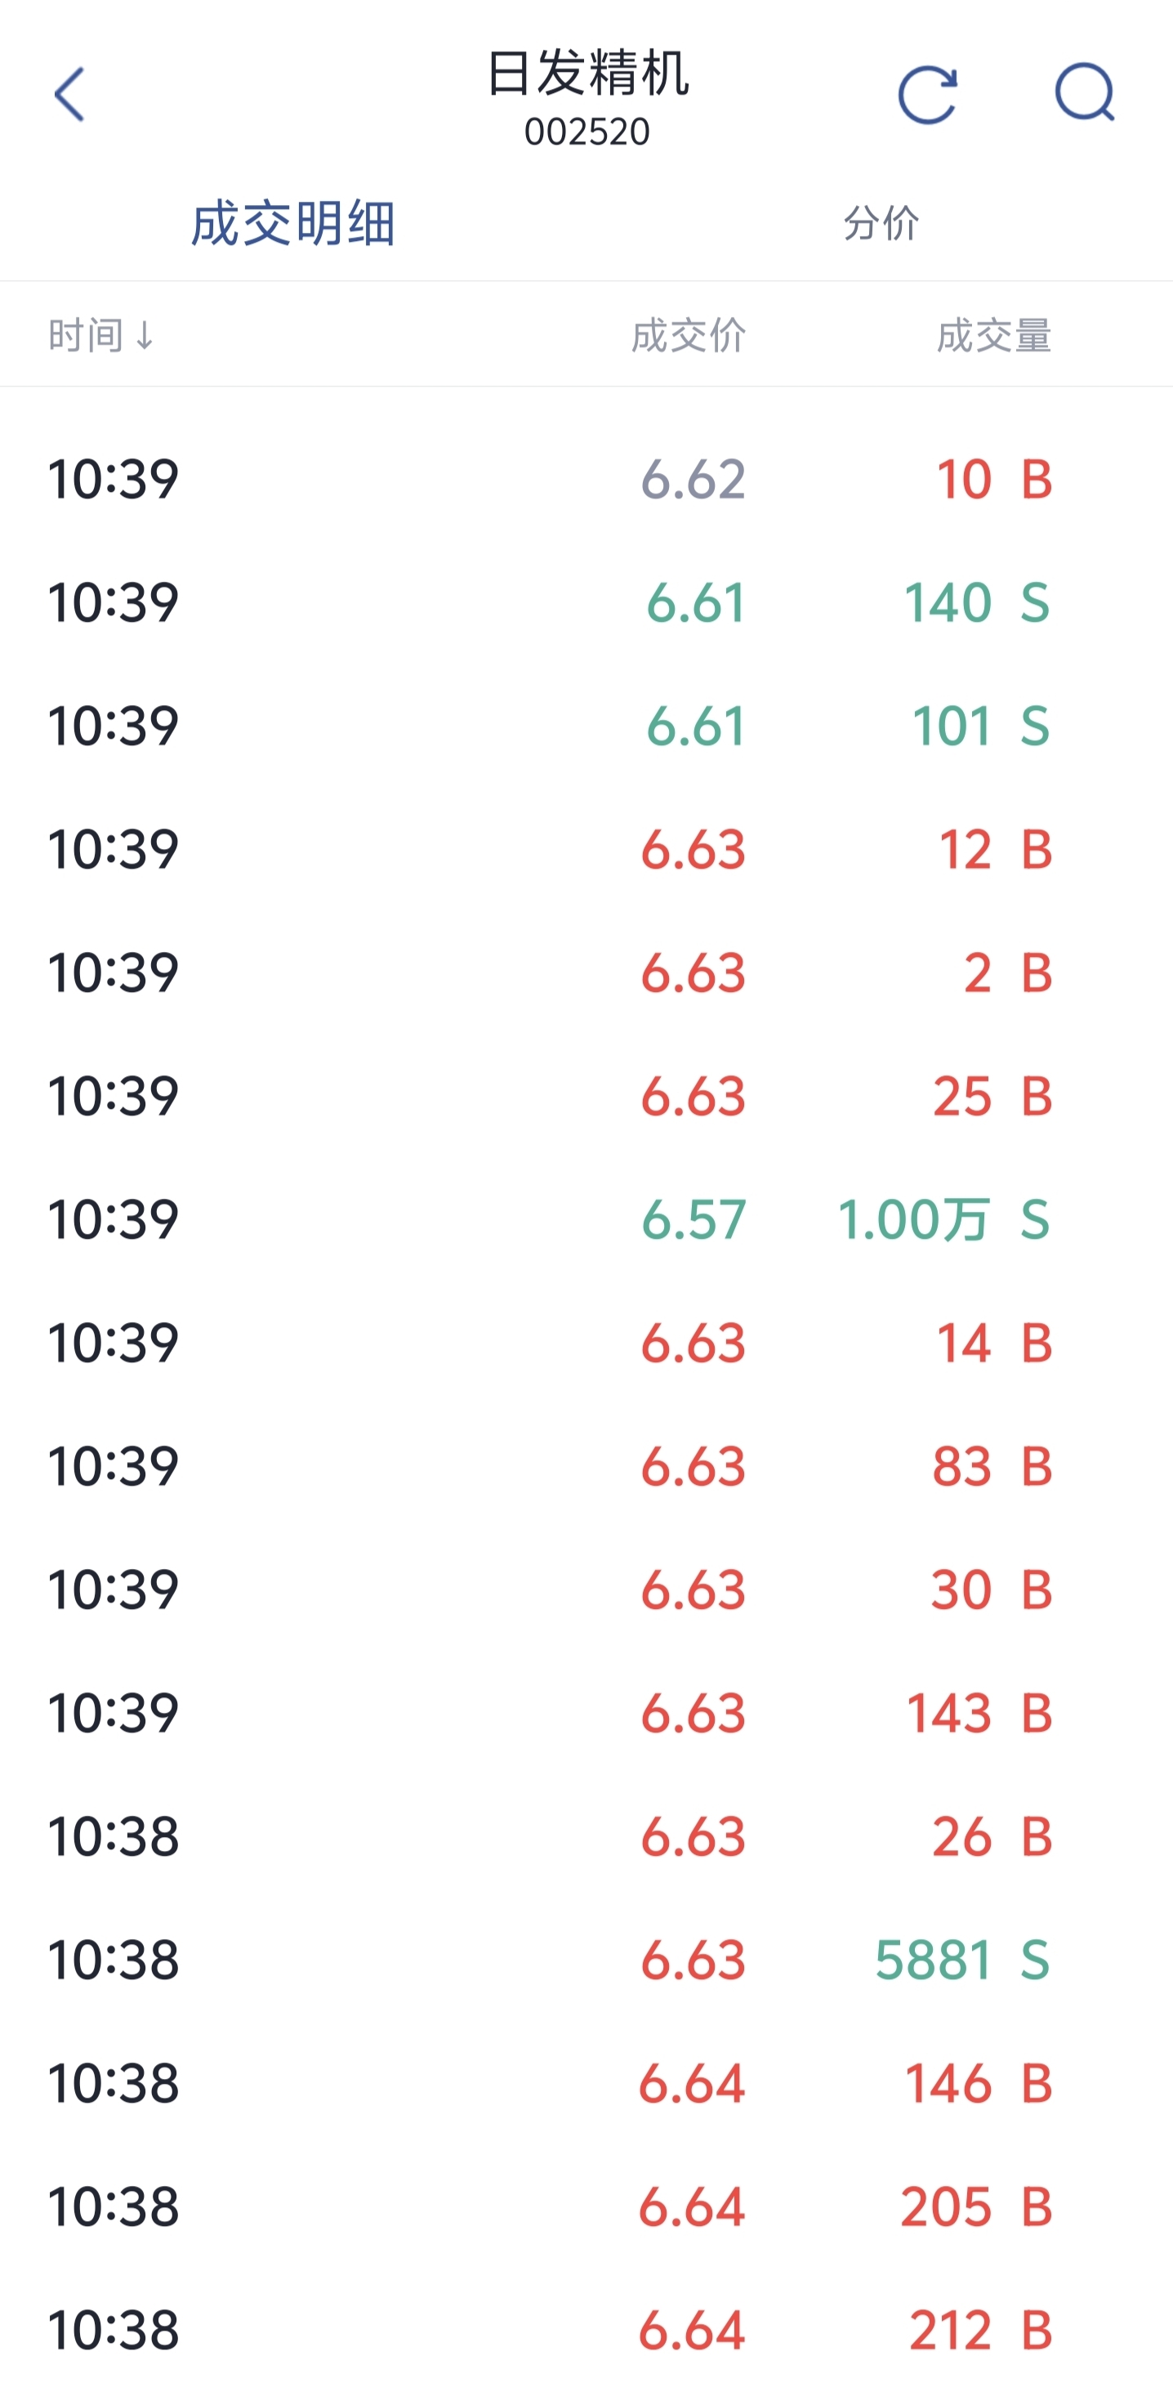The height and width of the screenshot is (2383, 1173).
Task: Tap the back arrow icon
Action: pyautogui.click(x=69, y=94)
